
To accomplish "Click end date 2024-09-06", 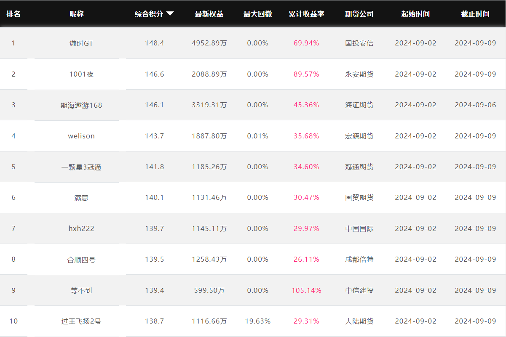I will (475, 105).
